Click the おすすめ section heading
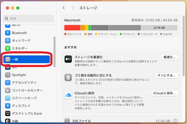 pyautogui.click(x=71, y=47)
